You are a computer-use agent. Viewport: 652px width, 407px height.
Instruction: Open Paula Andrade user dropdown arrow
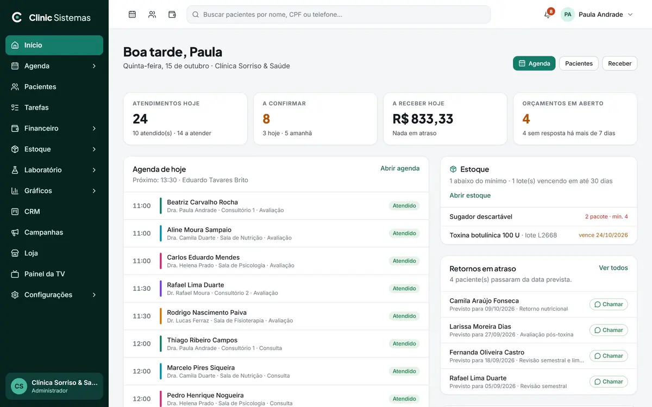click(630, 15)
